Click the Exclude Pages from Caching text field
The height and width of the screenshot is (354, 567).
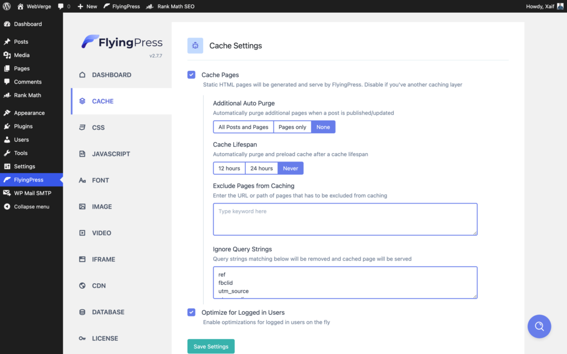344,219
